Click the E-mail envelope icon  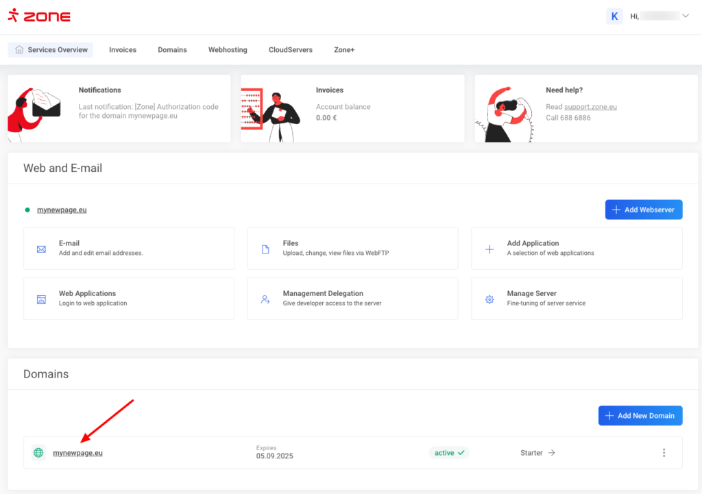(41, 249)
